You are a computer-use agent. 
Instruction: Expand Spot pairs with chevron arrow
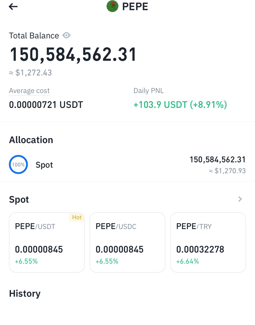click(240, 199)
